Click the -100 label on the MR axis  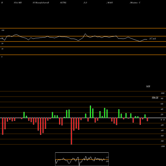tap(163, 146)
